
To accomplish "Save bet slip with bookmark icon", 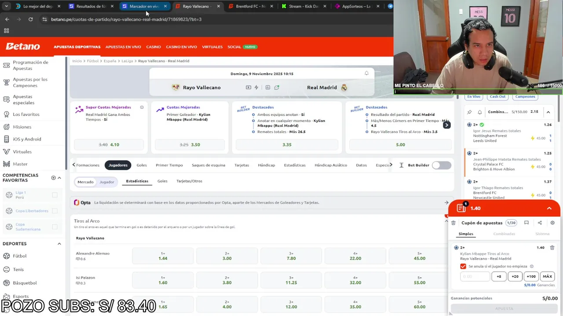I will click(526, 223).
